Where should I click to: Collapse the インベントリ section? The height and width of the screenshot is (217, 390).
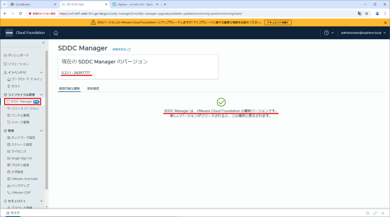pyautogui.click(x=41, y=72)
